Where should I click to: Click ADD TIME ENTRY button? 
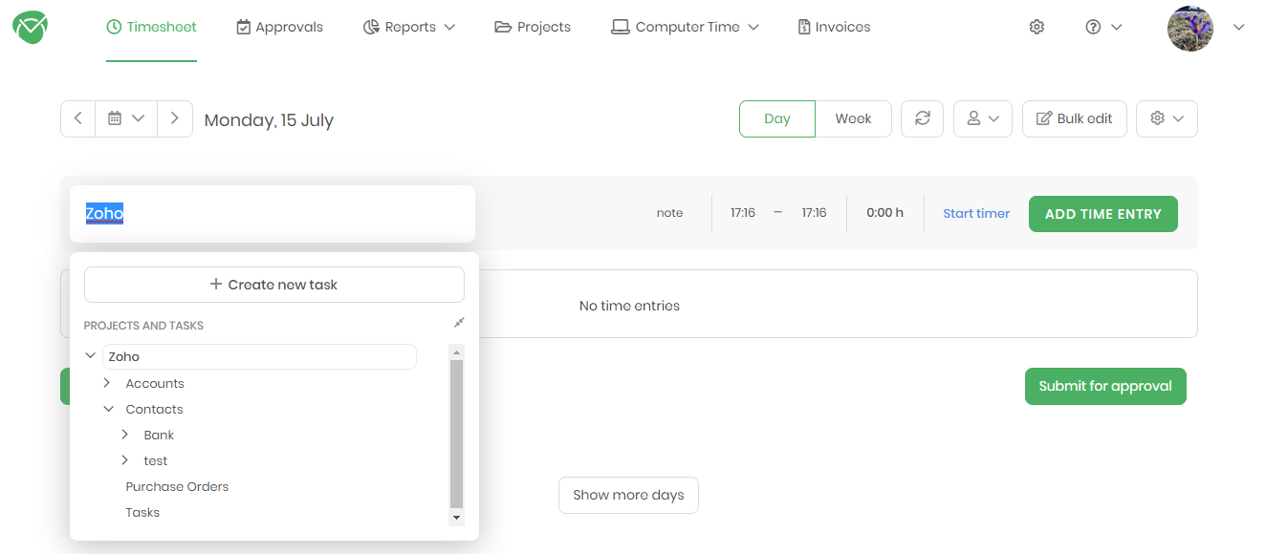(x=1103, y=214)
